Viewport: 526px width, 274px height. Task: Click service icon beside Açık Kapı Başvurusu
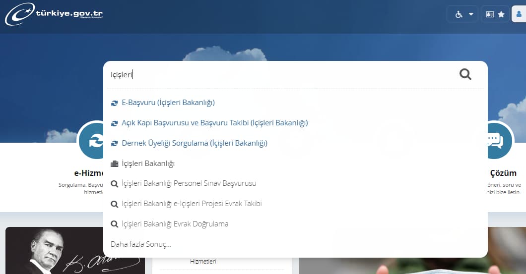pyautogui.click(x=115, y=123)
